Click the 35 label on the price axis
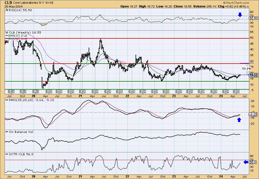This screenshot has width=259, height=179. (x=252, y=55)
